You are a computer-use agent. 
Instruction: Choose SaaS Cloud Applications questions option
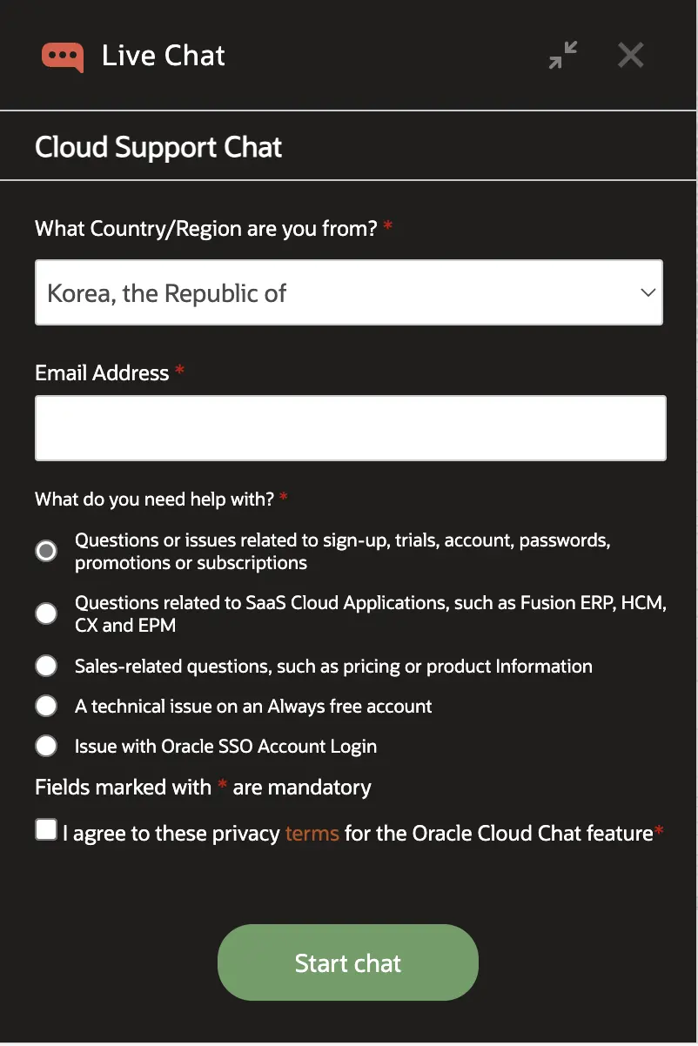click(x=46, y=614)
